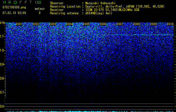Click the HROFFT program title
176x112 pixels.
(x=17, y=2)
